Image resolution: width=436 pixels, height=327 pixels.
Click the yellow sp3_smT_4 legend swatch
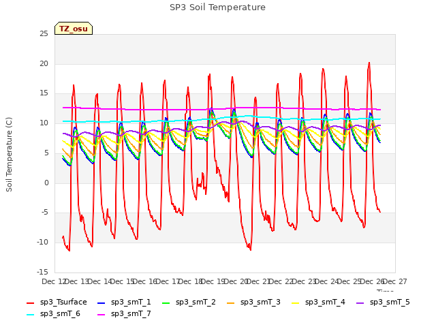(295, 302)
